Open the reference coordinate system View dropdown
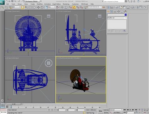 (52, 7)
